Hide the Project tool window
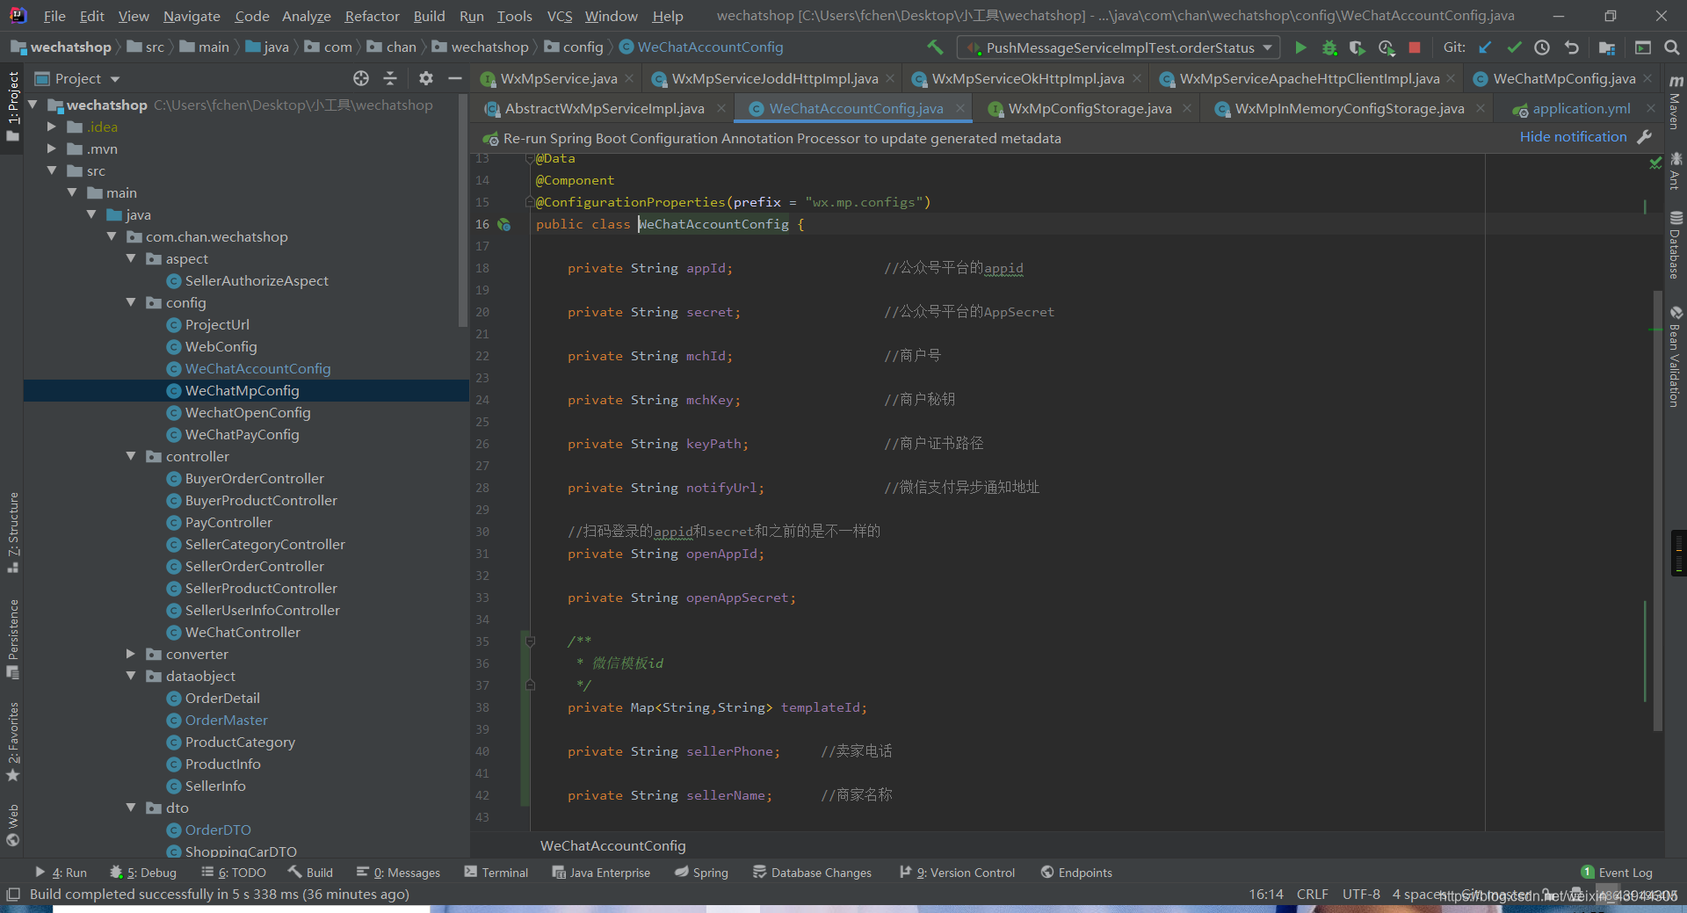This screenshot has height=913, width=1687. pos(454,78)
